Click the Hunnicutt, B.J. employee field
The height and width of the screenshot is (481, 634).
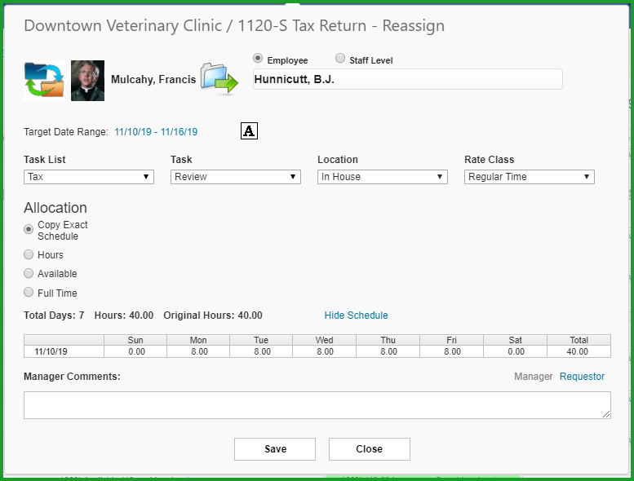pos(408,79)
